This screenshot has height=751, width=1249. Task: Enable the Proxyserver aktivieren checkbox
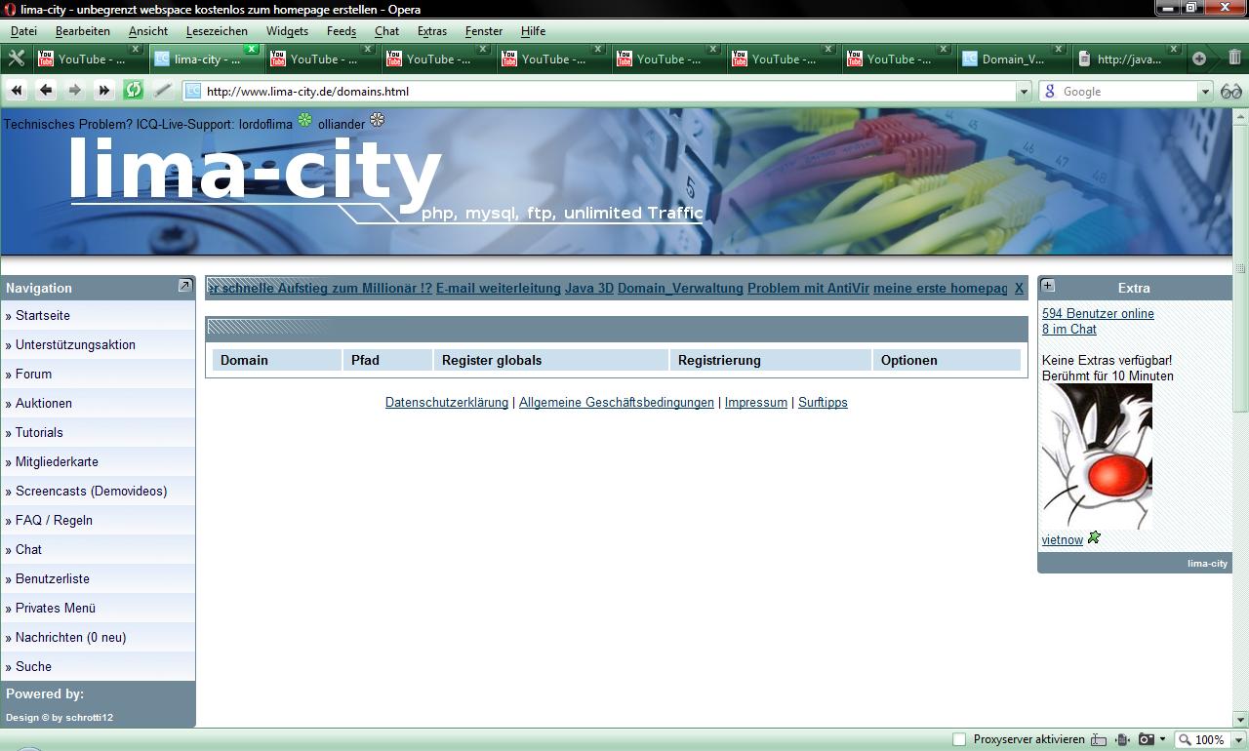[959, 739]
